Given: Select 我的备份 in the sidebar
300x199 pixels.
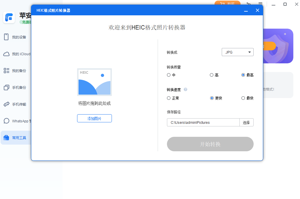Looking at the screenshot, I should tap(16, 70).
